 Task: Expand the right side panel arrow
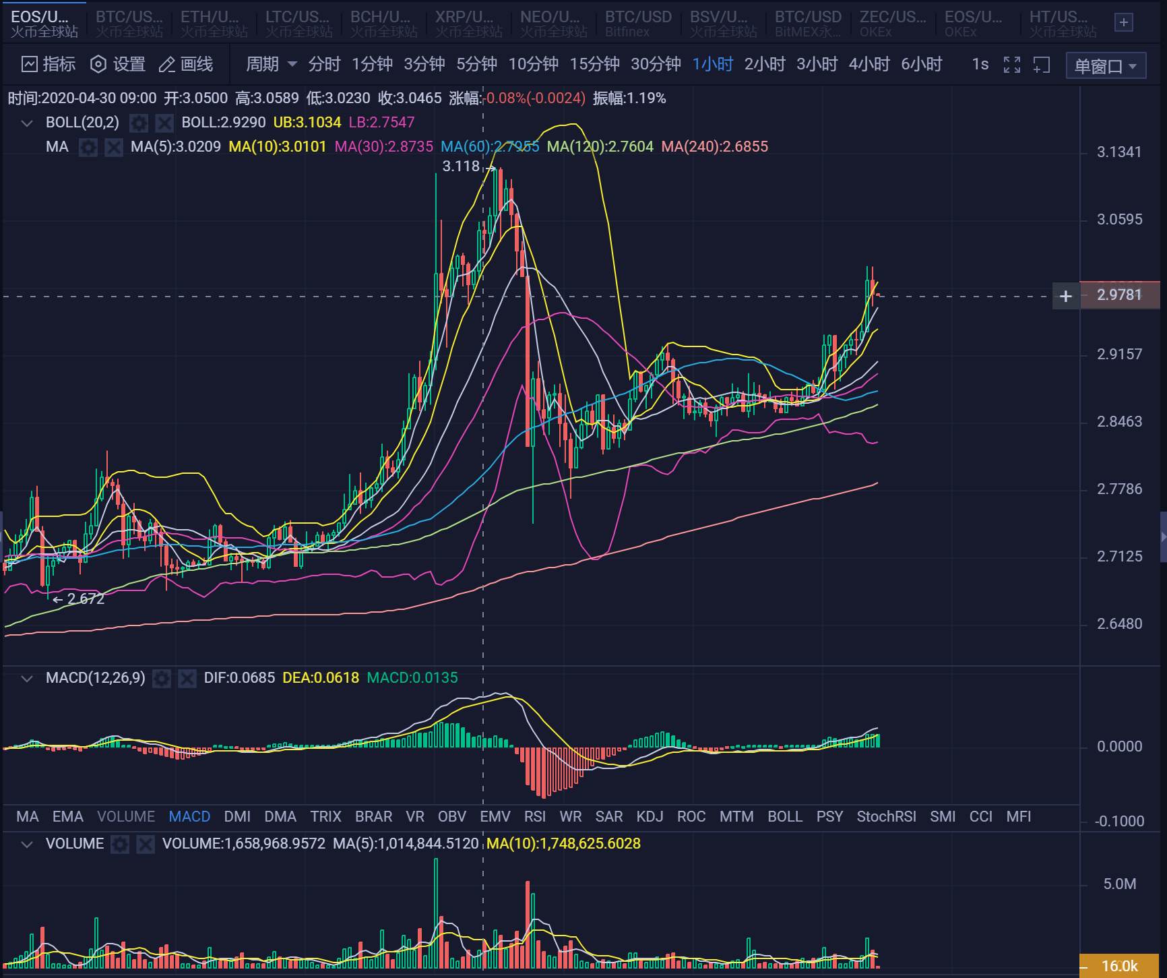(x=1163, y=537)
